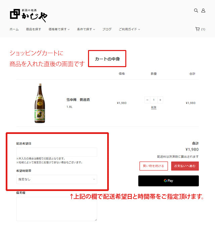
Task: Click inside the 備考欄 text area
Action: tap(56, 209)
